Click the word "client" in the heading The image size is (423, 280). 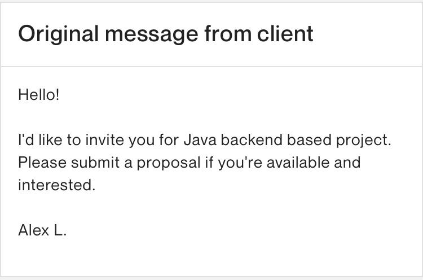pos(285,34)
